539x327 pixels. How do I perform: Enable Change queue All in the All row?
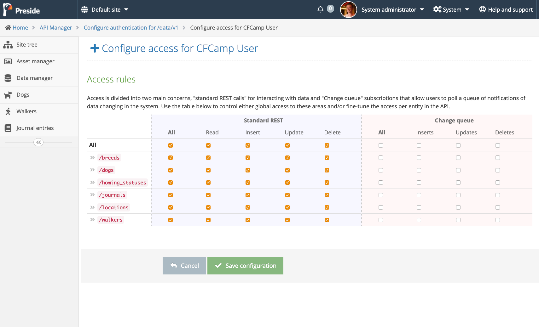coord(381,145)
